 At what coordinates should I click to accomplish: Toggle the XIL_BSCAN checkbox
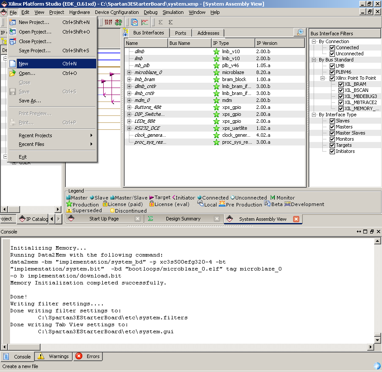coord(341,90)
